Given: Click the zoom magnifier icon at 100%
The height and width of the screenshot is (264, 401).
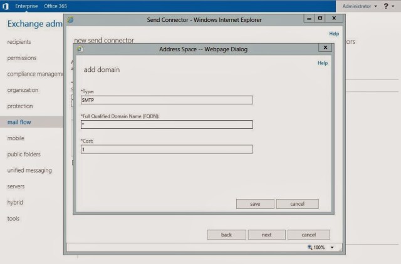Looking at the screenshot, I should pyautogui.click(x=310, y=248).
